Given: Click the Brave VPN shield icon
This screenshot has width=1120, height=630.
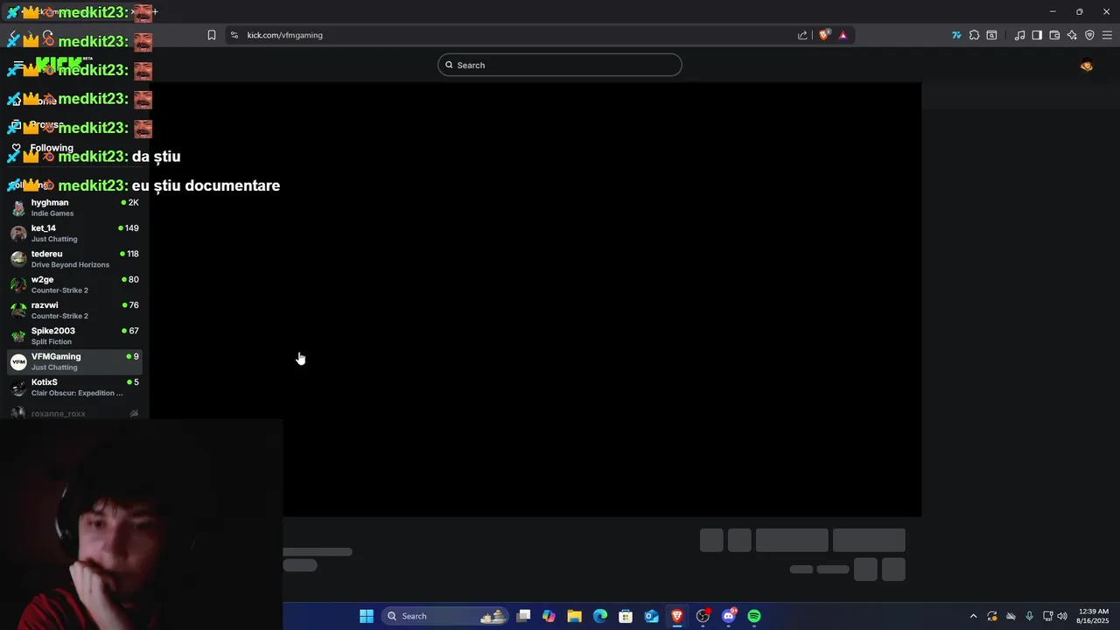Looking at the screenshot, I should point(1089,35).
